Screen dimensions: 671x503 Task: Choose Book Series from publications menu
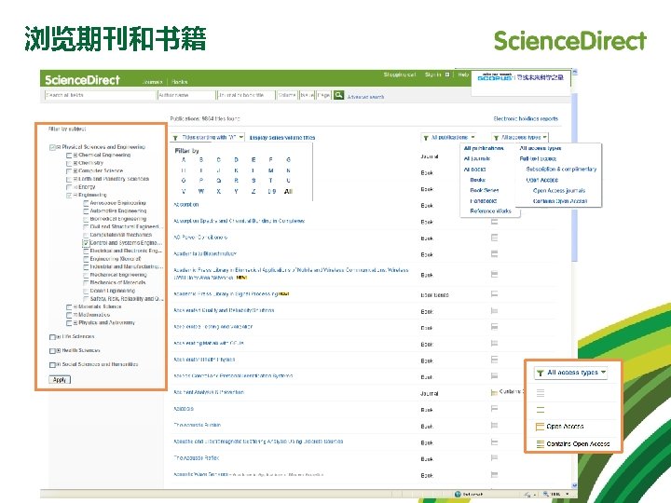tap(485, 190)
